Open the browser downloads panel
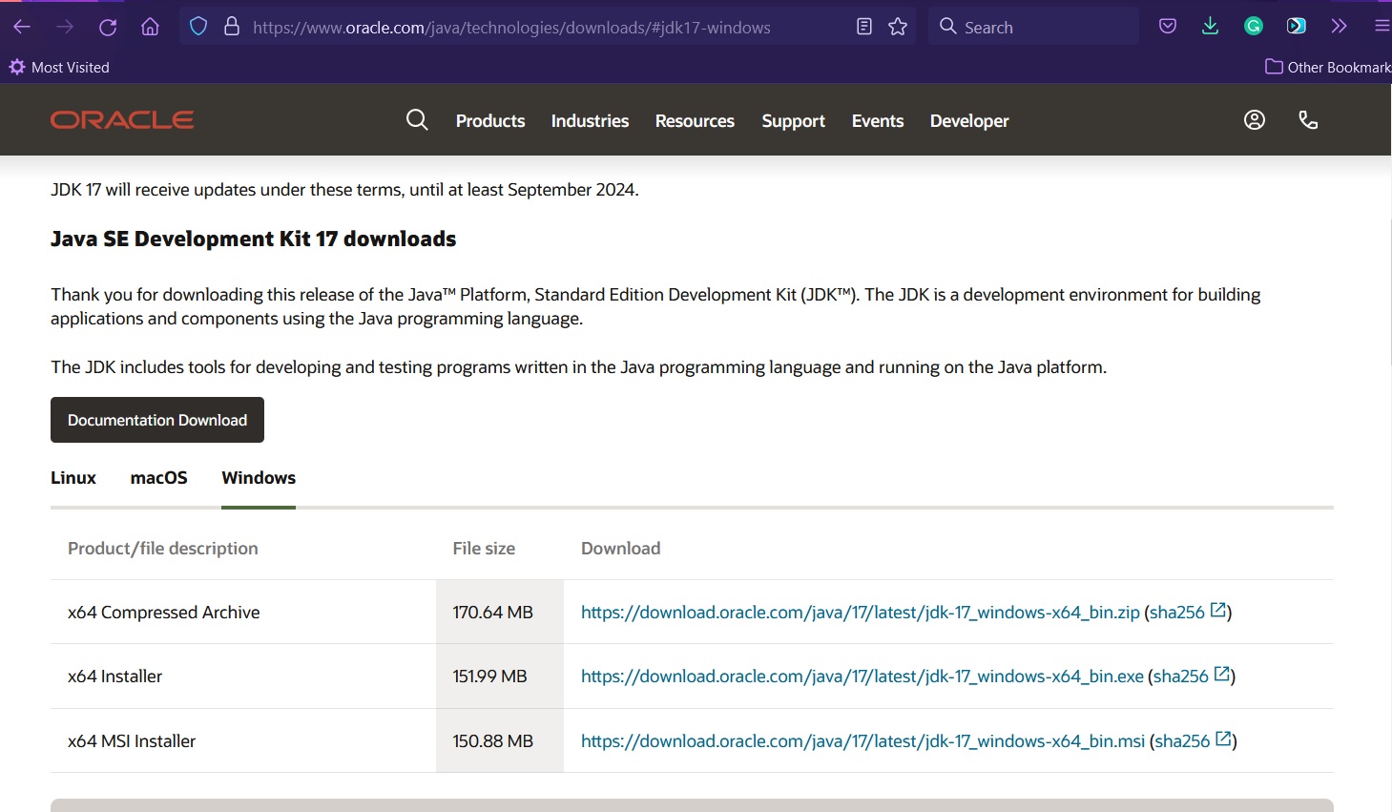Viewport: 1392px width, 812px height. tap(1210, 27)
